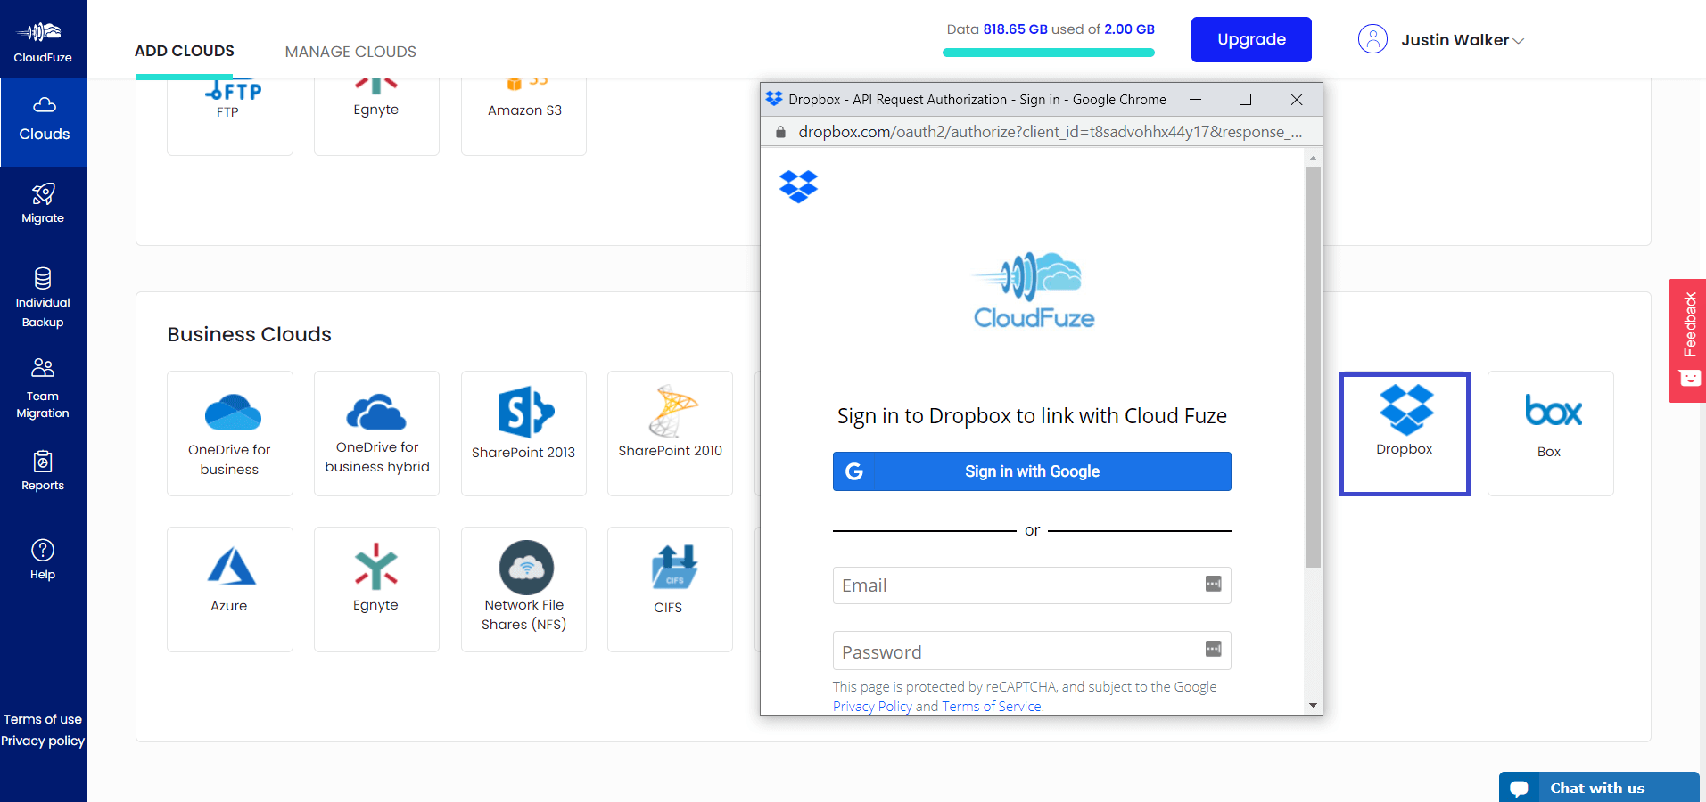The width and height of the screenshot is (1706, 802).
Task: Open Chat with us widget
Action: tap(1599, 788)
